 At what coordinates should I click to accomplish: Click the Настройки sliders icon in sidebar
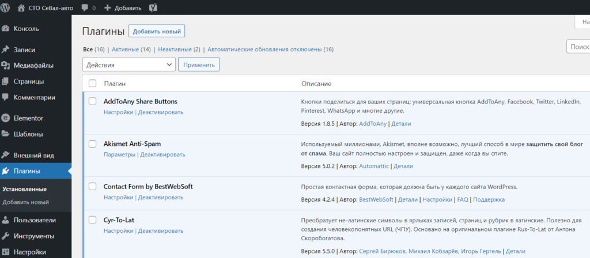click(x=5, y=252)
